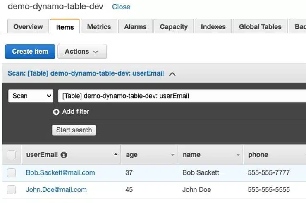Sort by the userEmail column arrow
This screenshot has height=203, width=306.
[115, 155]
